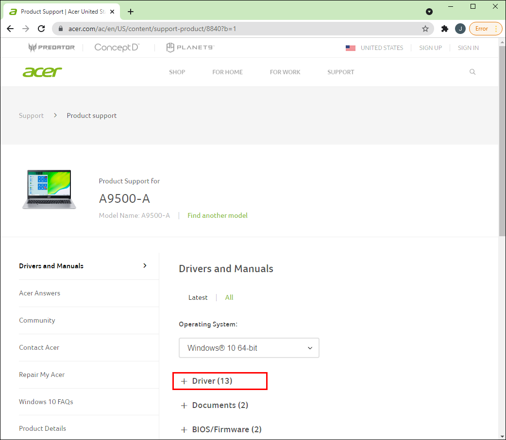View site security padlock info
Viewport: 506px width, 440px height.
[60, 29]
